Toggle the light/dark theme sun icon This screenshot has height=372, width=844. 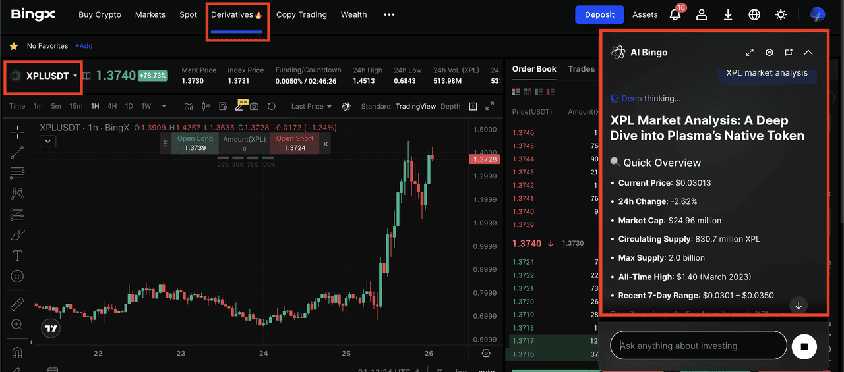pyautogui.click(x=781, y=14)
